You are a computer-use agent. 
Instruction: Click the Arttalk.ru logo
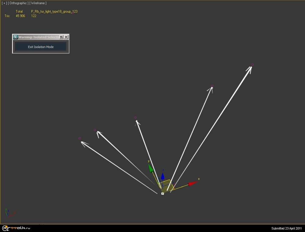(16, 228)
